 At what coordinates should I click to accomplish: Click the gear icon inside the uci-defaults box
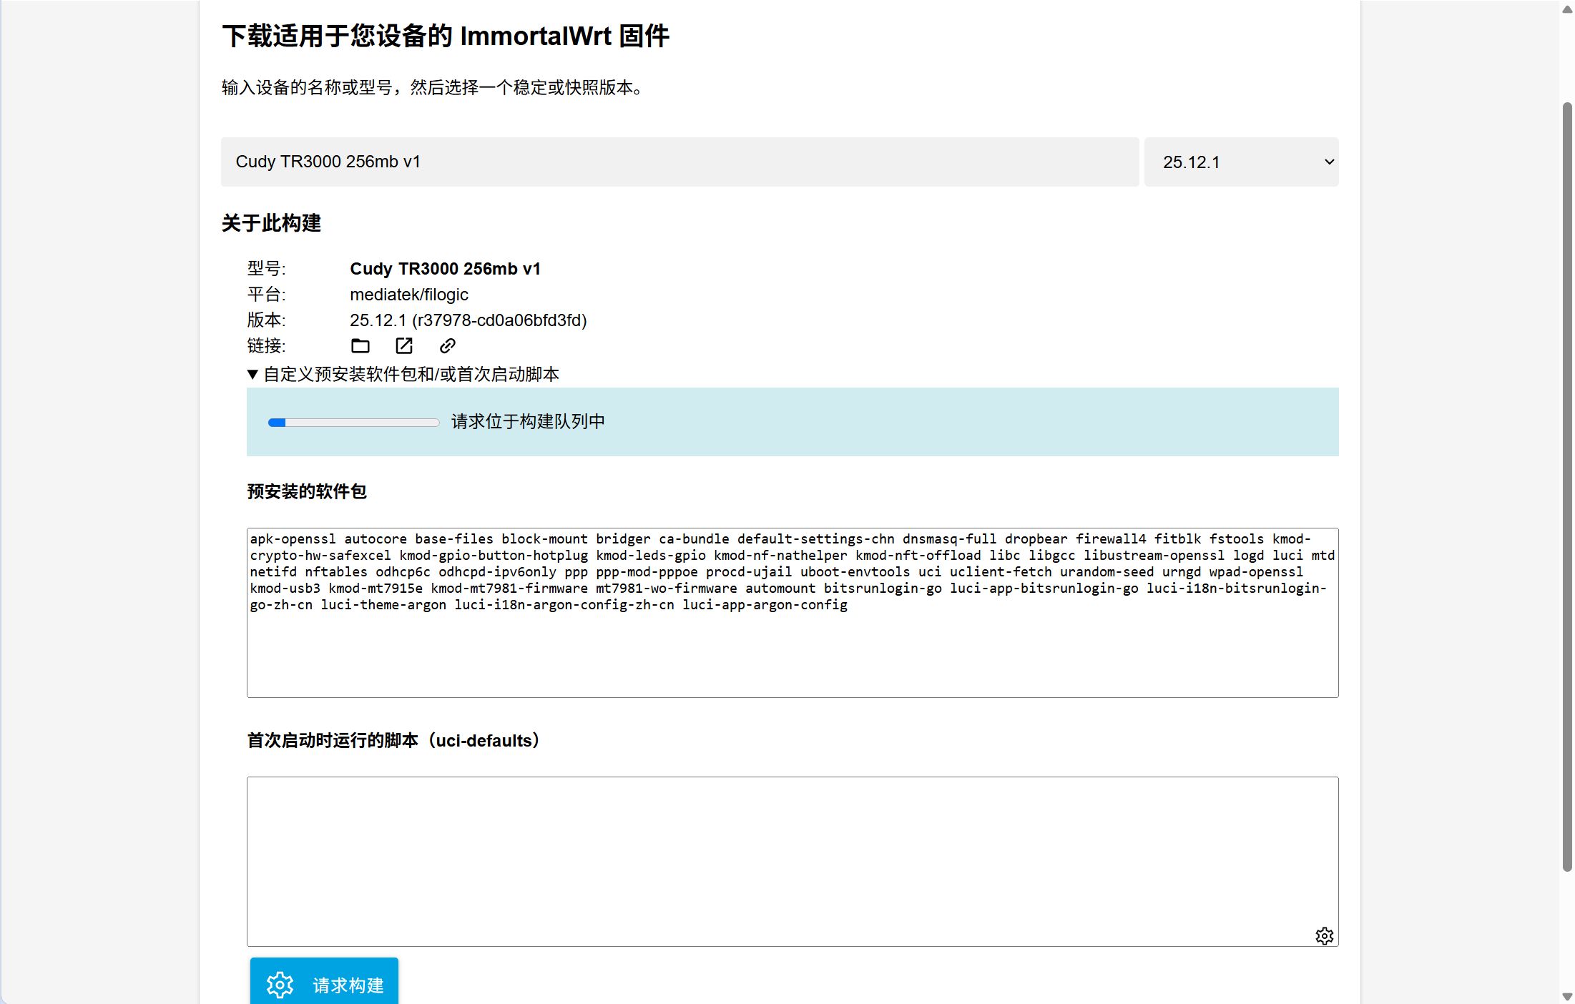pos(1324,936)
